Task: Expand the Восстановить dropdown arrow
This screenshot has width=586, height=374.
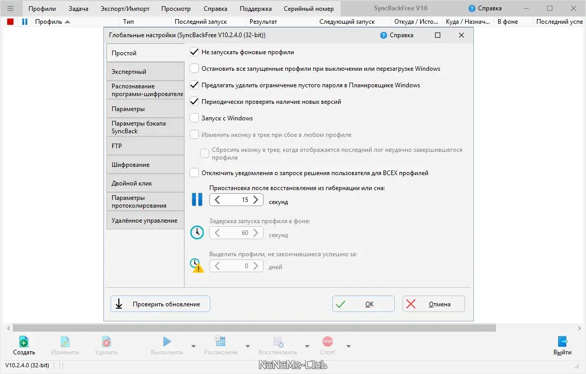Action: point(307,346)
